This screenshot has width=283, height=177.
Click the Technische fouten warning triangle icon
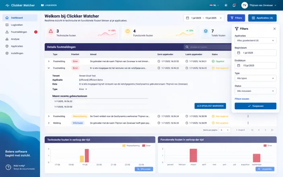point(51,31)
